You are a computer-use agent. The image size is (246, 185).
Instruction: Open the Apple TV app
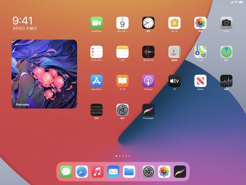[x=174, y=81]
